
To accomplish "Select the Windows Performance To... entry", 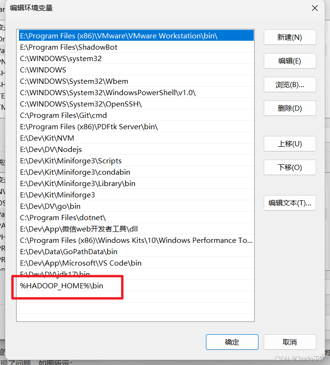I will point(135,240).
